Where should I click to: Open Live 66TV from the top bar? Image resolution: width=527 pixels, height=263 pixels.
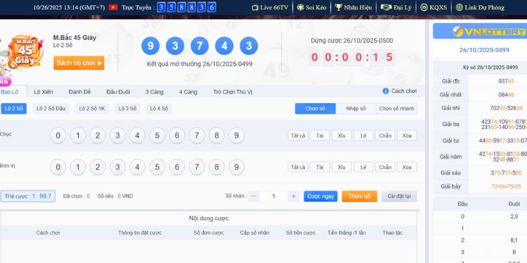point(270,7)
